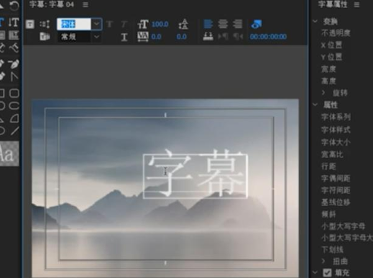The height and width of the screenshot is (278, 373).
Task: Click the 字体系列 property label
Action: [336, 117]
